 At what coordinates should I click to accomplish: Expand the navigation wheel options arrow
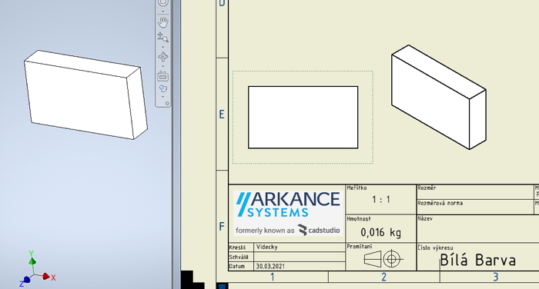point(163,12)
